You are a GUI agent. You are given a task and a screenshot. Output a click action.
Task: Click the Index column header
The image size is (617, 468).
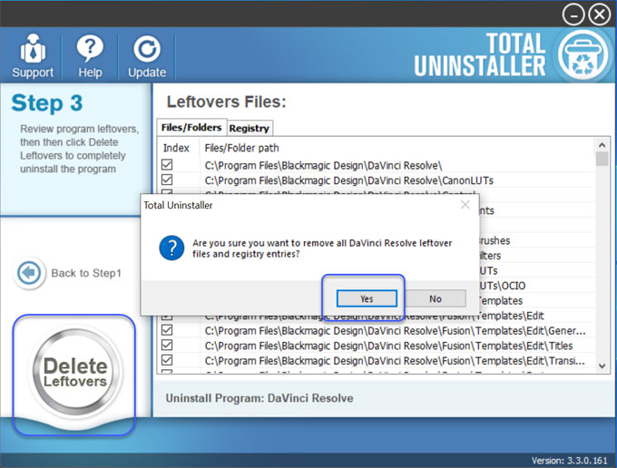point(176,148)
